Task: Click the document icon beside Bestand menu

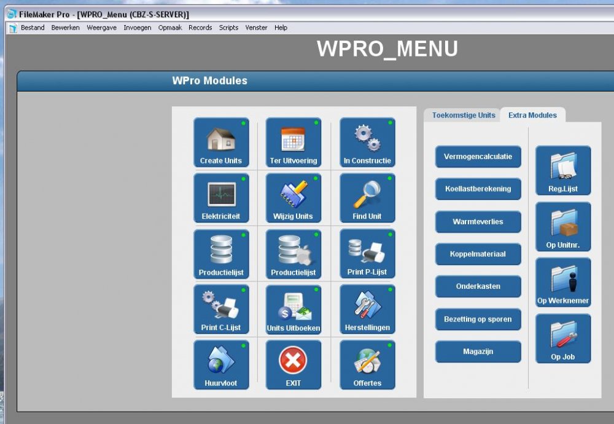Action: 13,28
